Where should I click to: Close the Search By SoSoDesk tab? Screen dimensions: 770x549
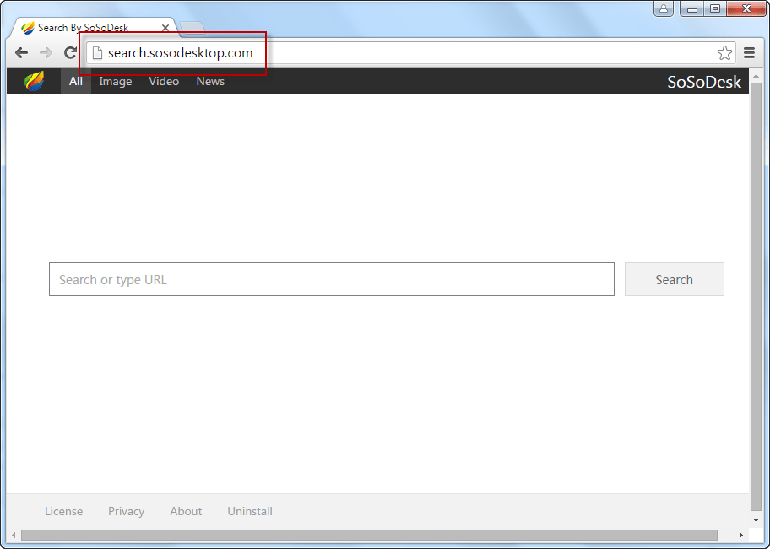(165, 28)
